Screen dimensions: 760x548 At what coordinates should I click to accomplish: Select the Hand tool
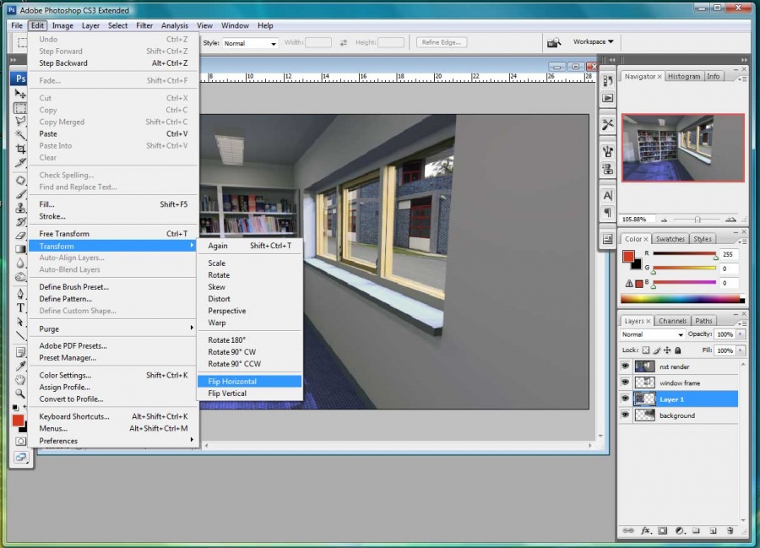20,379
